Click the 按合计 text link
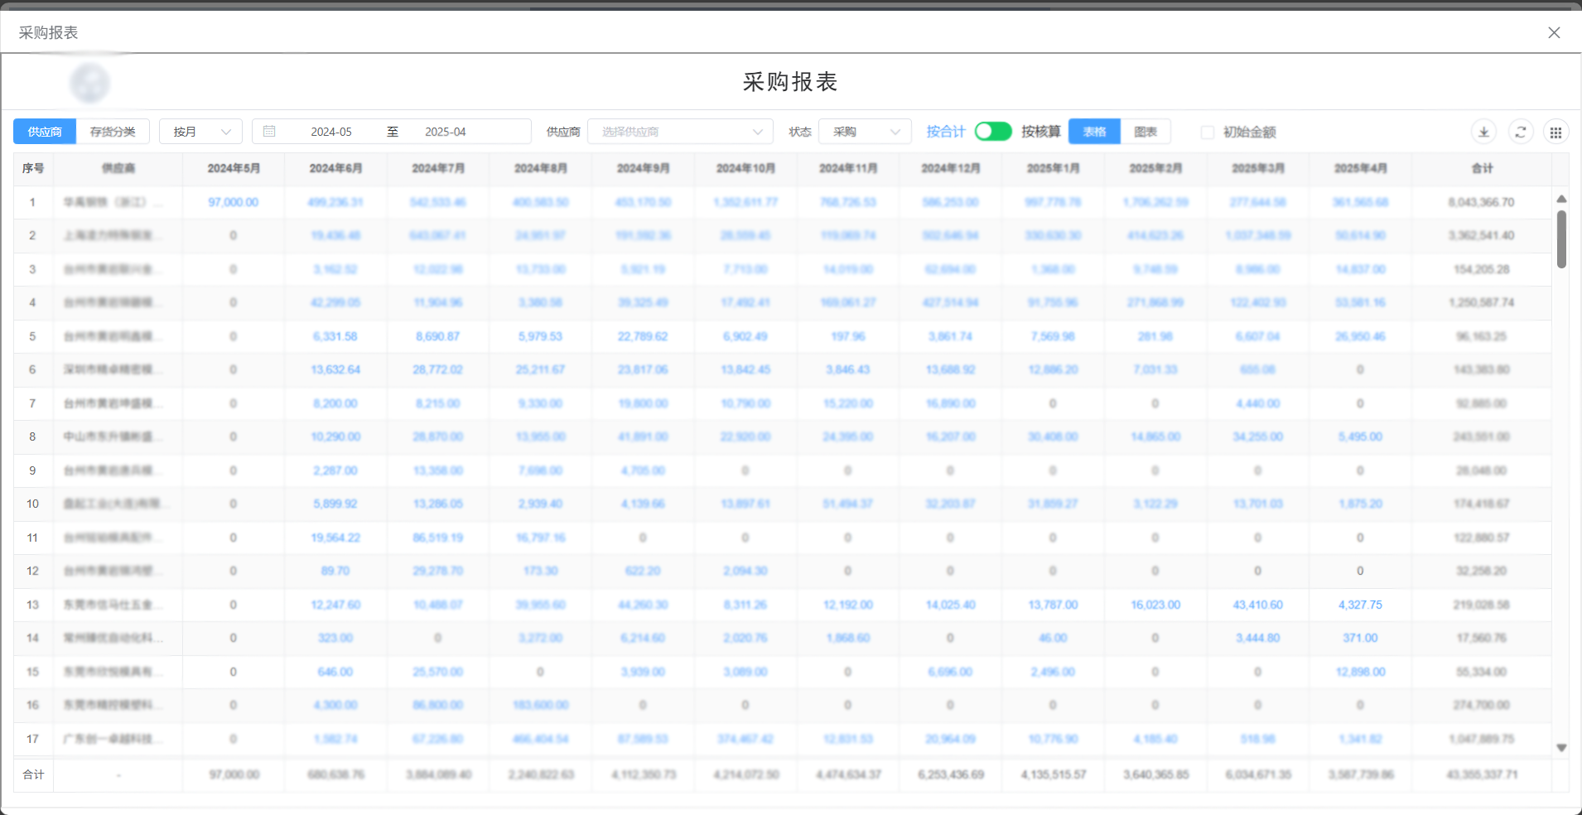1582x815 pixels. pyautogui.click(x=946, y=131)
